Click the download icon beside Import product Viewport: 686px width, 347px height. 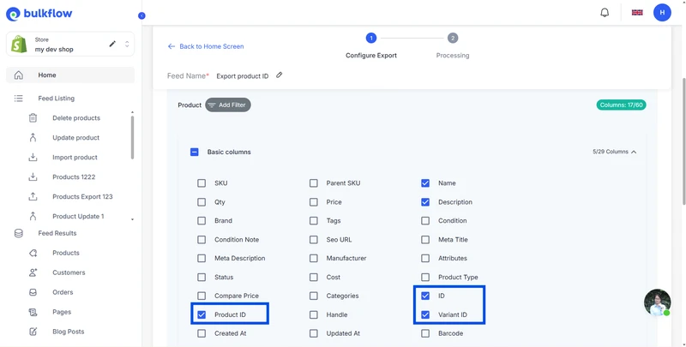pyautogui.click(x=33, y=158)
